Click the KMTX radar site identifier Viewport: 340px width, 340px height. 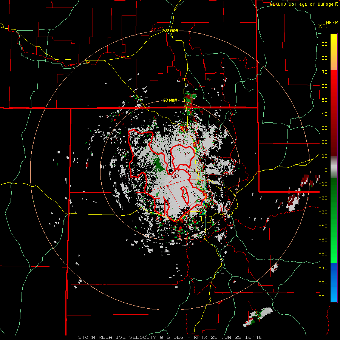point(201,337)
